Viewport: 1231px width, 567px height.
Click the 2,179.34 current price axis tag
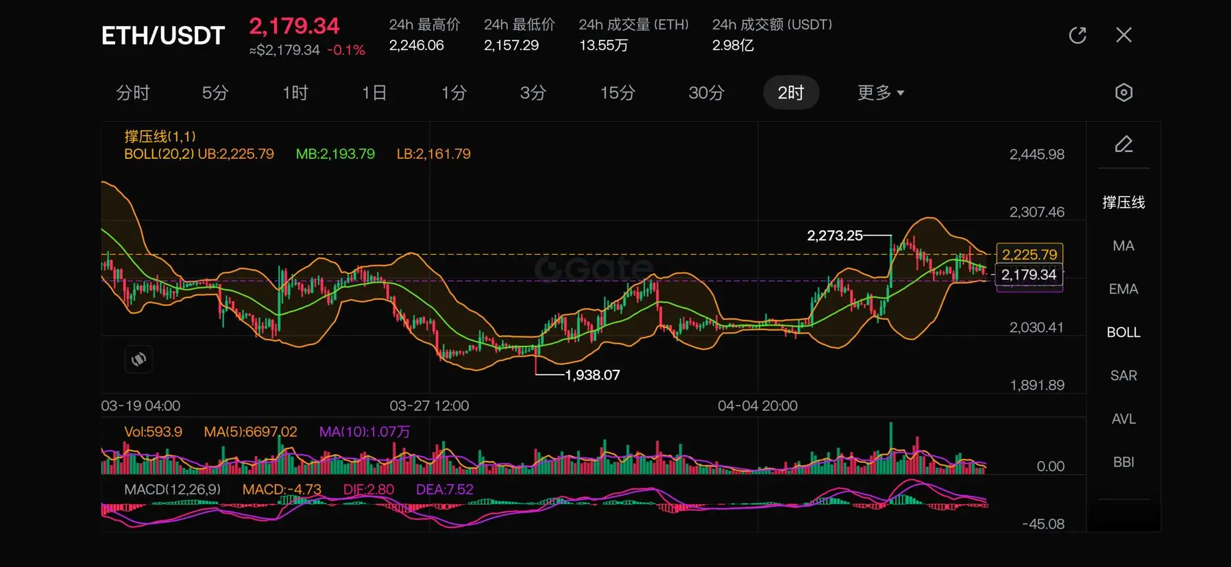[1029, 275]
